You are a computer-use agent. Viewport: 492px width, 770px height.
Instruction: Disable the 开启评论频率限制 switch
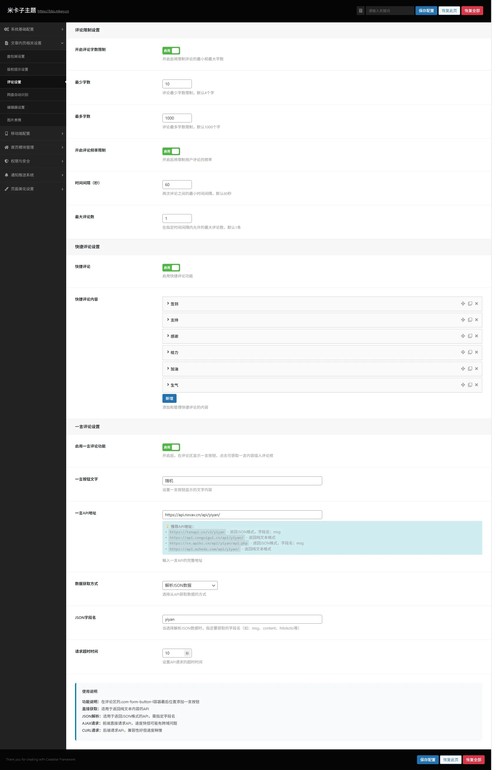[x=171, y=151]
